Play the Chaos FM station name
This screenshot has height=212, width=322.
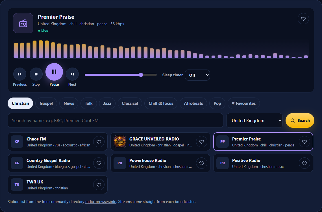[x=36, y=139]
